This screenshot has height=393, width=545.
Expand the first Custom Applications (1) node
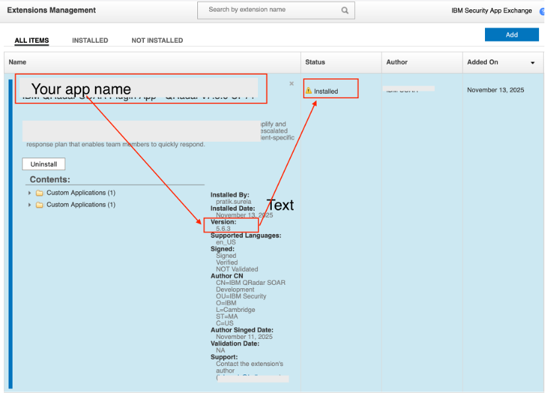pyautogui.click(x=30, y=193)
